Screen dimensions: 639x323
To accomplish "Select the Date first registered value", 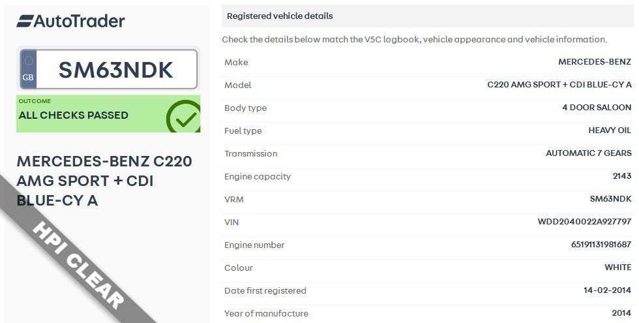I will click(607, 290).
